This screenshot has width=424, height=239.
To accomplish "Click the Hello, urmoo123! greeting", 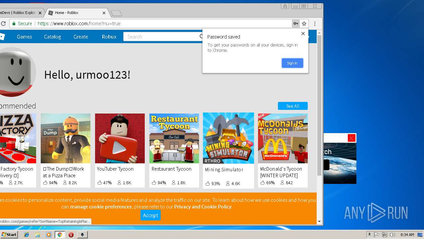I will coord(87,75).
